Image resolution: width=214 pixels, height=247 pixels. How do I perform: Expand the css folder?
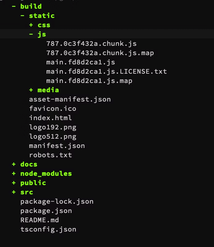tap(31, 25)
